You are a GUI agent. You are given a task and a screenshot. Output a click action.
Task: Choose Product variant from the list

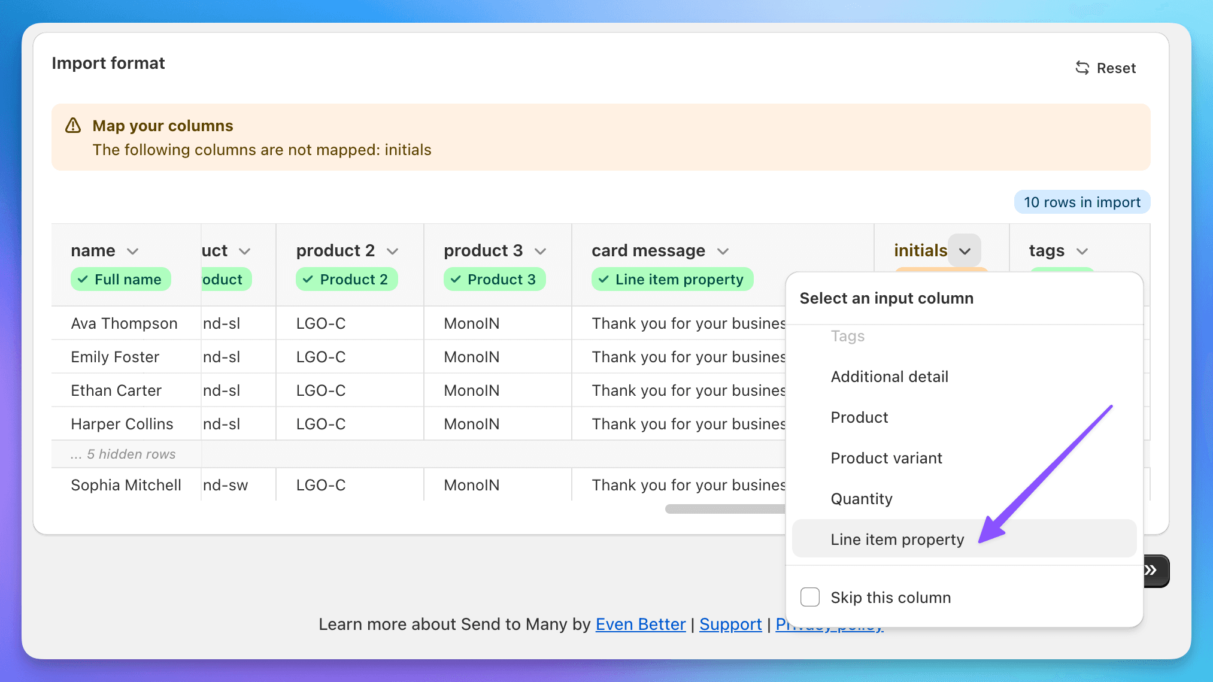click(x=886, y=458)
